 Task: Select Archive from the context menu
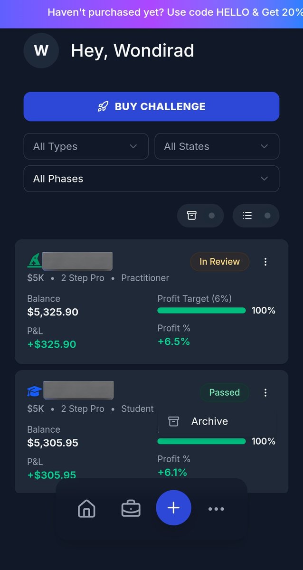(x=209, y=421)
